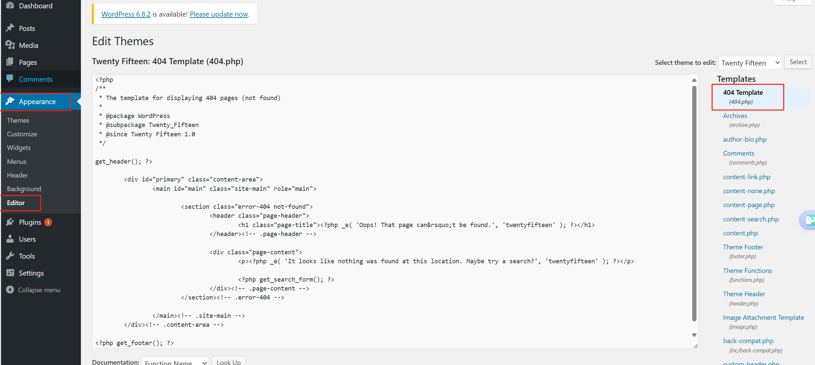Click the get_footer line in code editor

pos(135,343)
